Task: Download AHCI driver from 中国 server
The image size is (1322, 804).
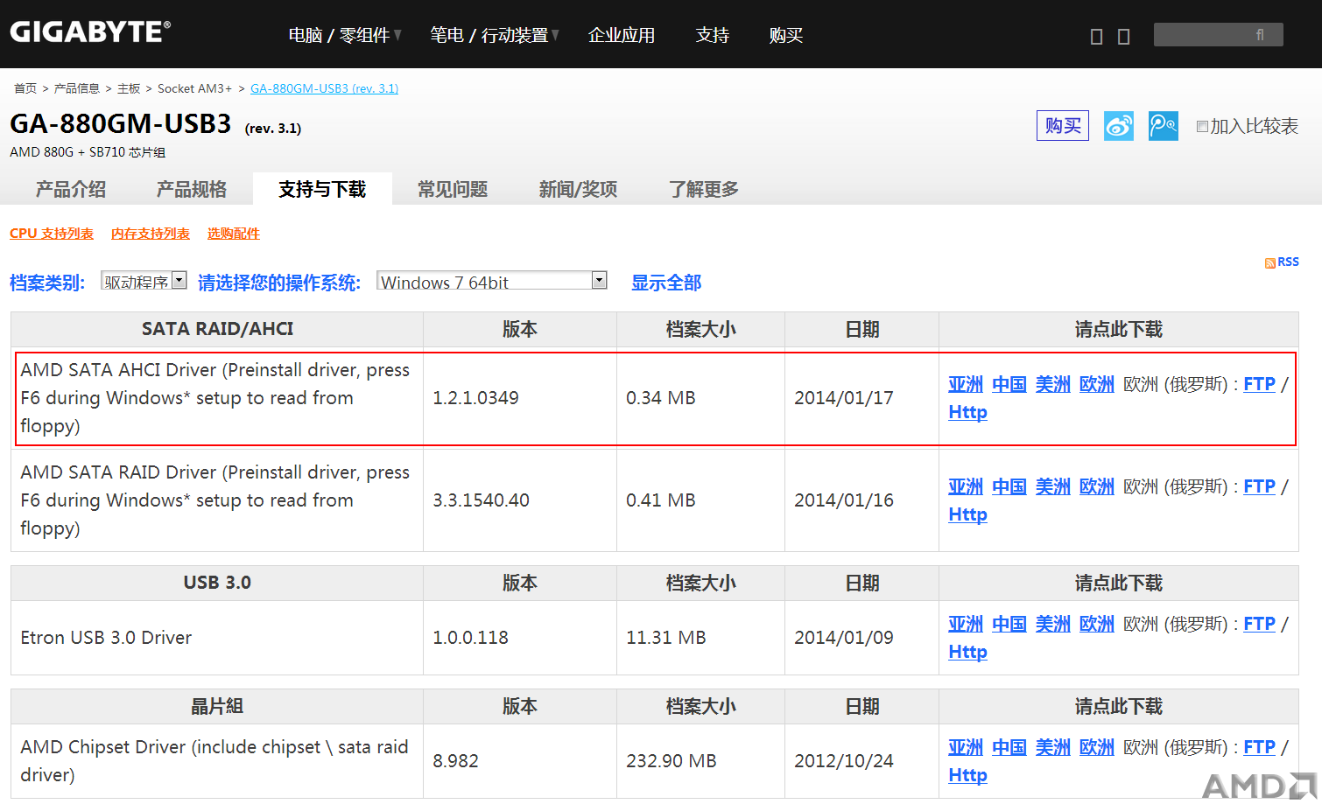Action: click(x=1009, y=384)
